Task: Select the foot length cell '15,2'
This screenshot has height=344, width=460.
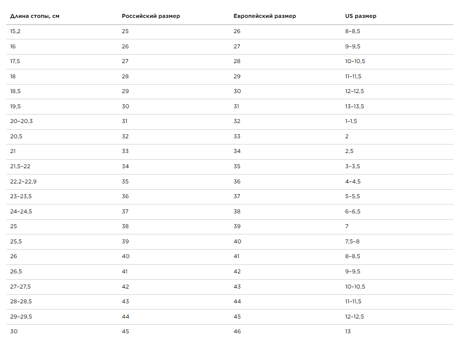Action: [x=15, y=31]
